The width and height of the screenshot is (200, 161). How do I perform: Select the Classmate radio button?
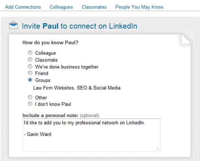(30, 59)
